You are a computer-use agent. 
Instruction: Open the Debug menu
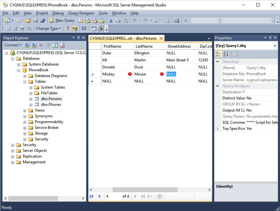pyautogui.click(x=58, y=13)
